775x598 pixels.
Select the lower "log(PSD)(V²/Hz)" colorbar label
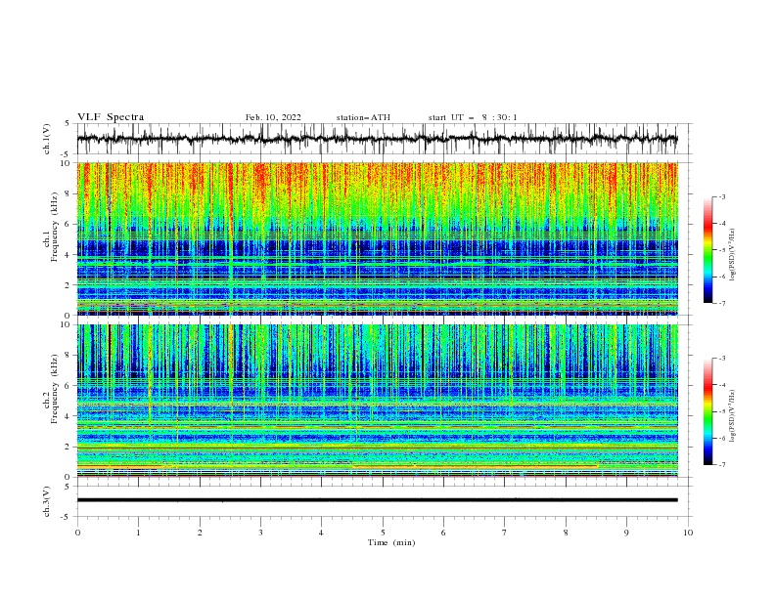(x=732, y=416)
